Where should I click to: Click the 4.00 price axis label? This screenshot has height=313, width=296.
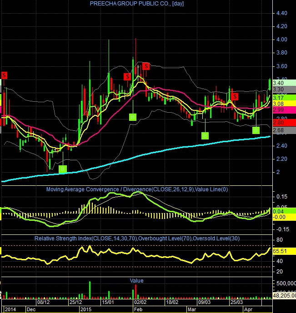pyautogui.click(x=281, y=40)
